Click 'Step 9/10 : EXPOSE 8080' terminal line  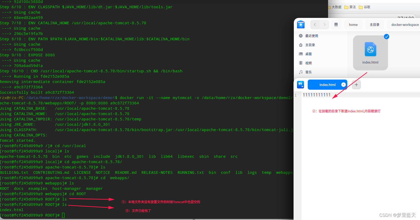(27, 55)
